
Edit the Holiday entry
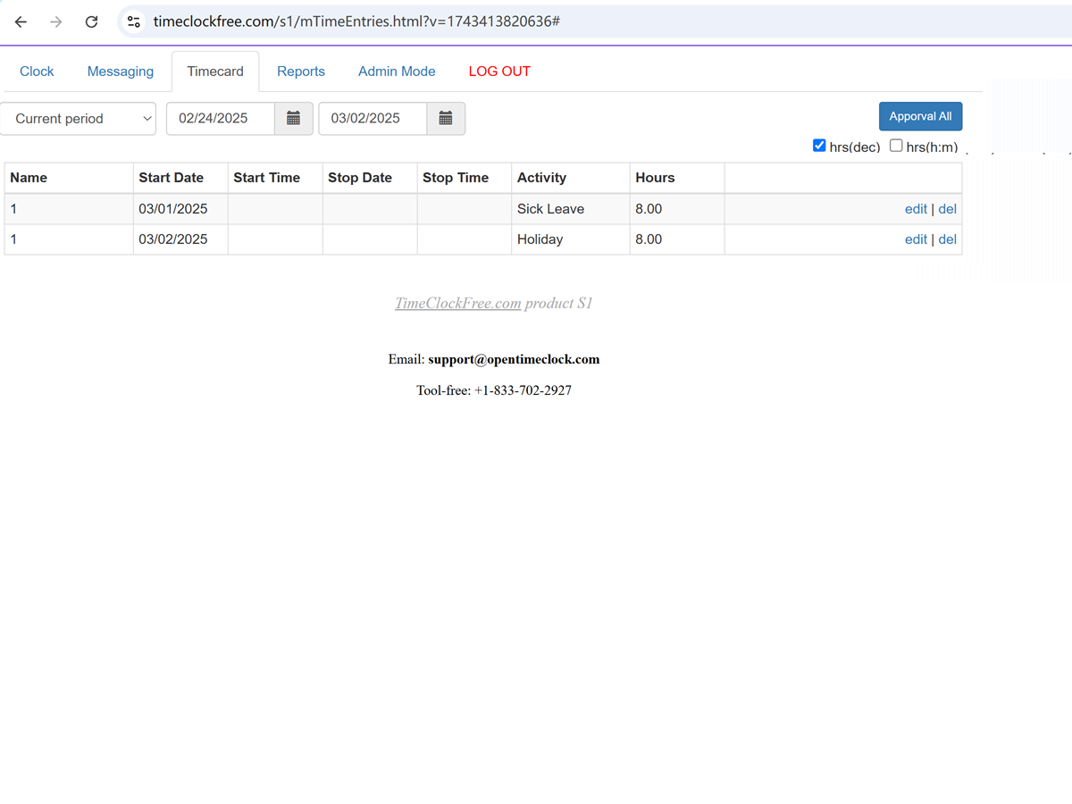click(916, 239)
